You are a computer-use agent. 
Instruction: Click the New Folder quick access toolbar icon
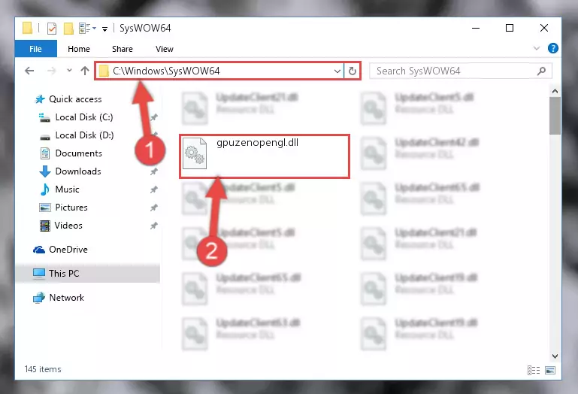coord(68,28)
